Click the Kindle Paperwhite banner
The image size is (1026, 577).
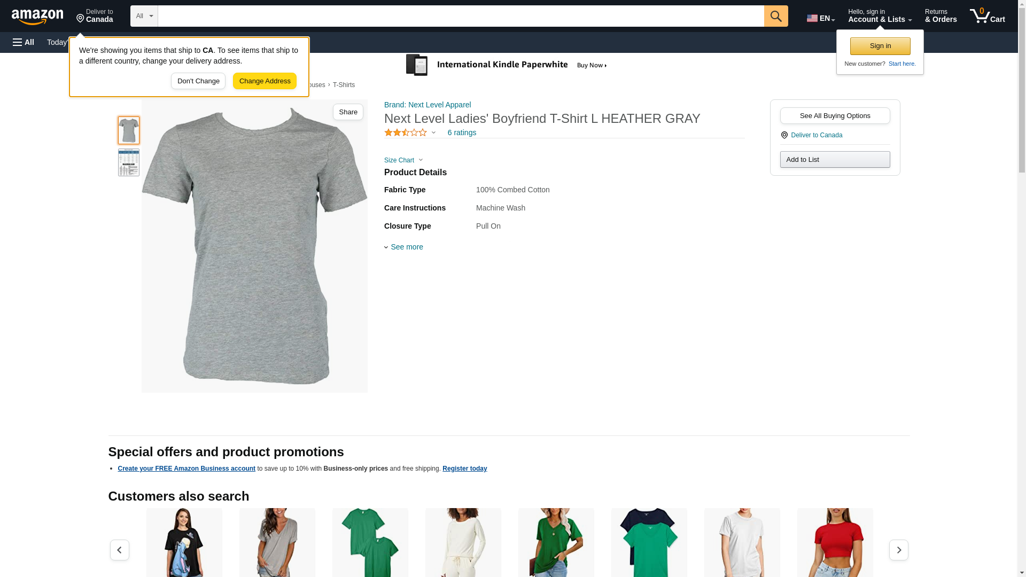click(507, 65)
